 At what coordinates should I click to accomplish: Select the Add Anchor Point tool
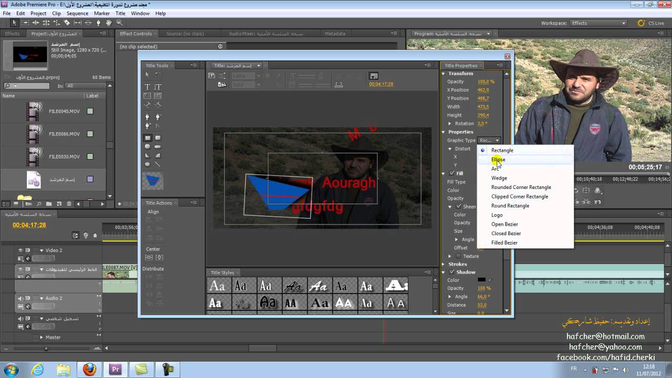point(147,125)
